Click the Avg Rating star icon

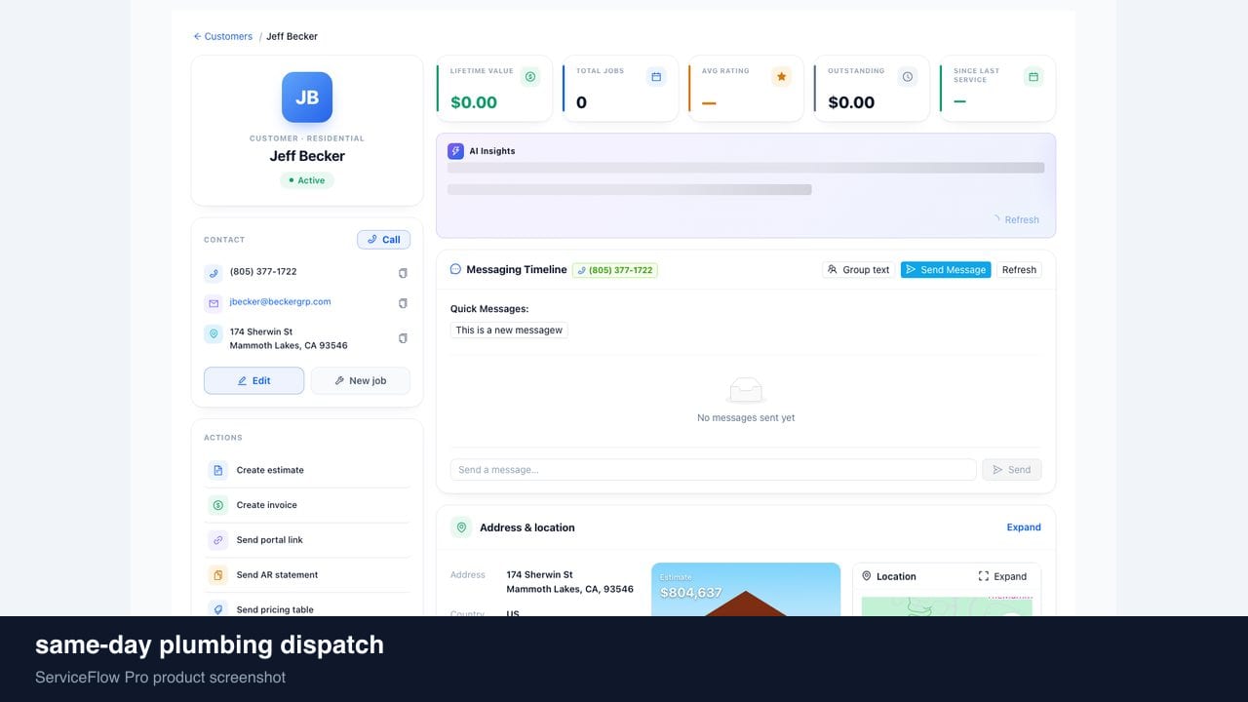coord(781,76)
